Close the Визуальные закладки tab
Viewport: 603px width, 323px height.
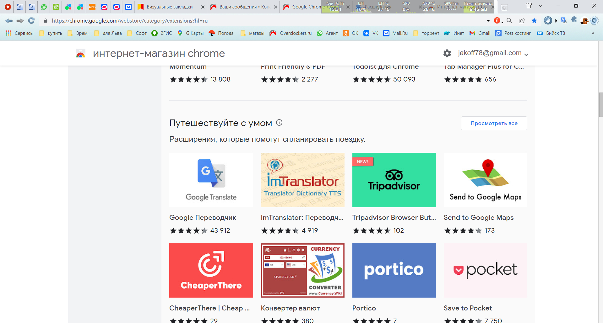(203, 7)
